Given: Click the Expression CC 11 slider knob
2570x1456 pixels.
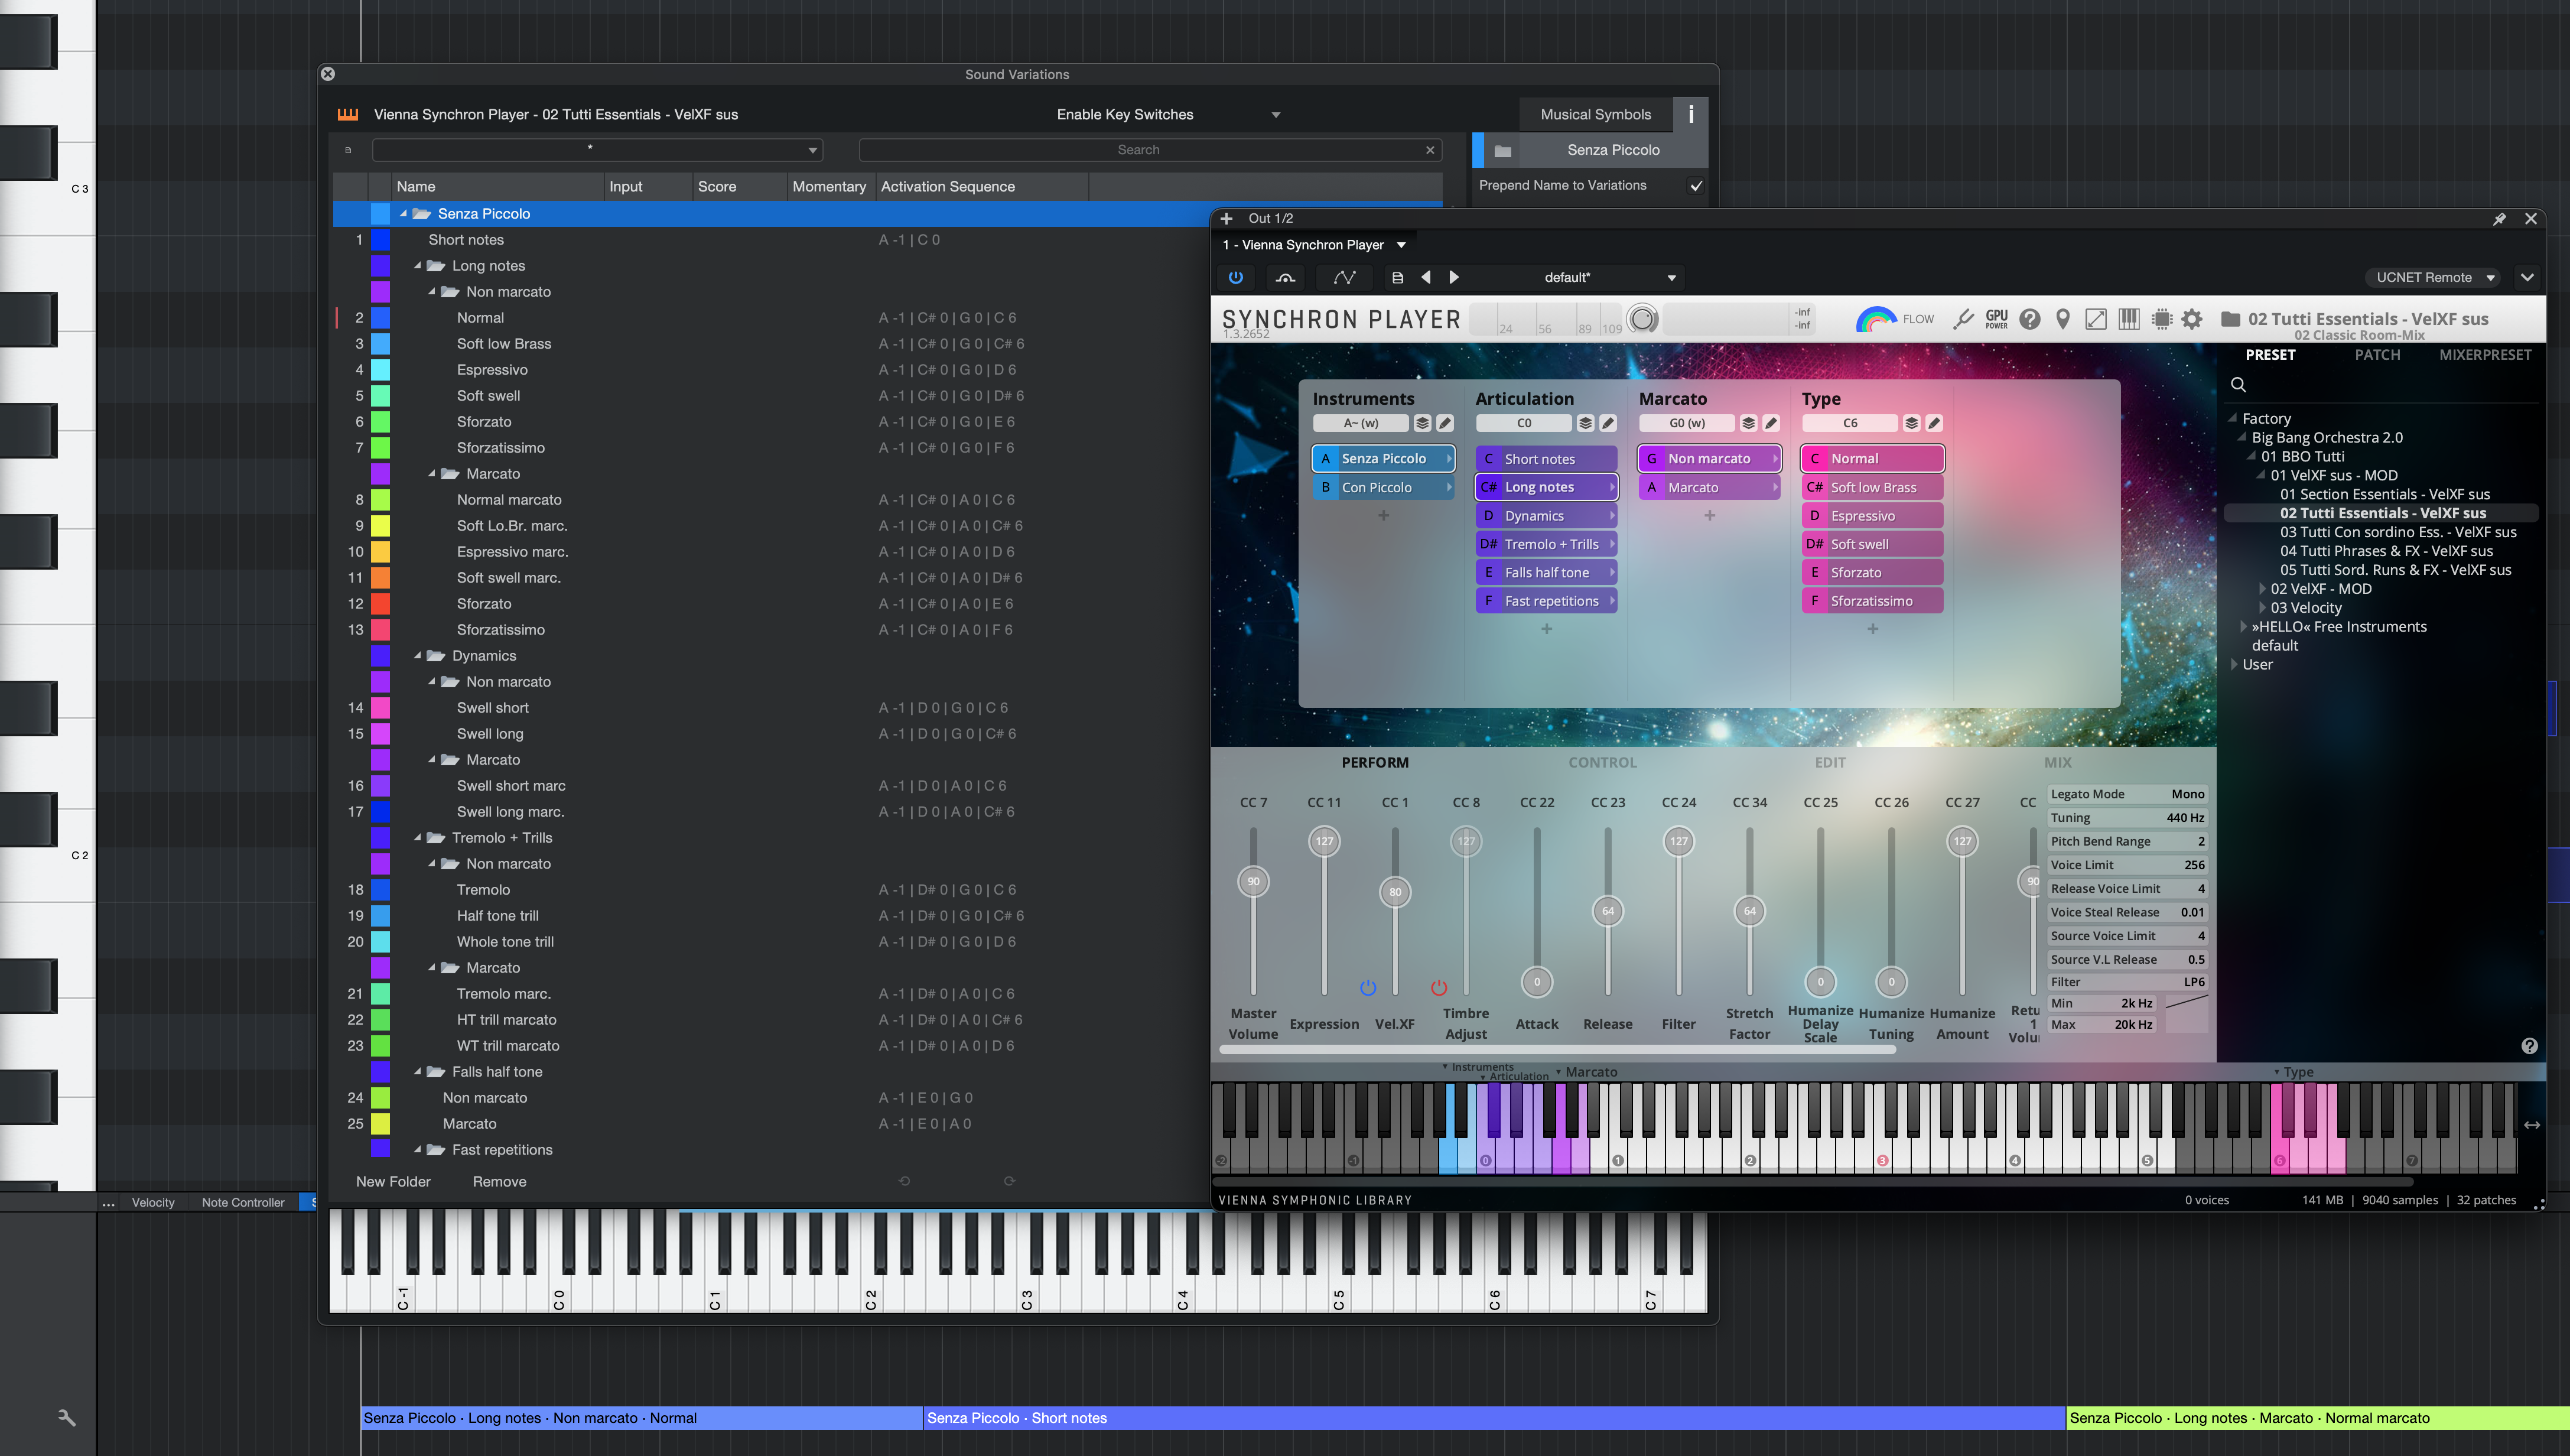Looking at the screenshot, I should tap(1325, 841).
